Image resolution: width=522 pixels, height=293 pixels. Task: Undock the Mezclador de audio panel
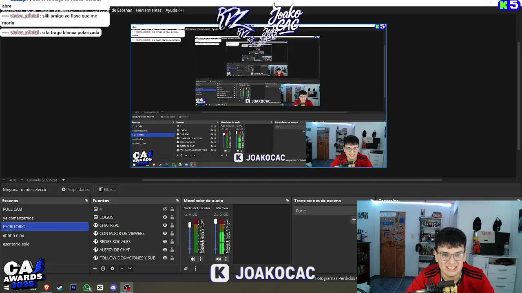pyautogui.click(x=288, y=201)
